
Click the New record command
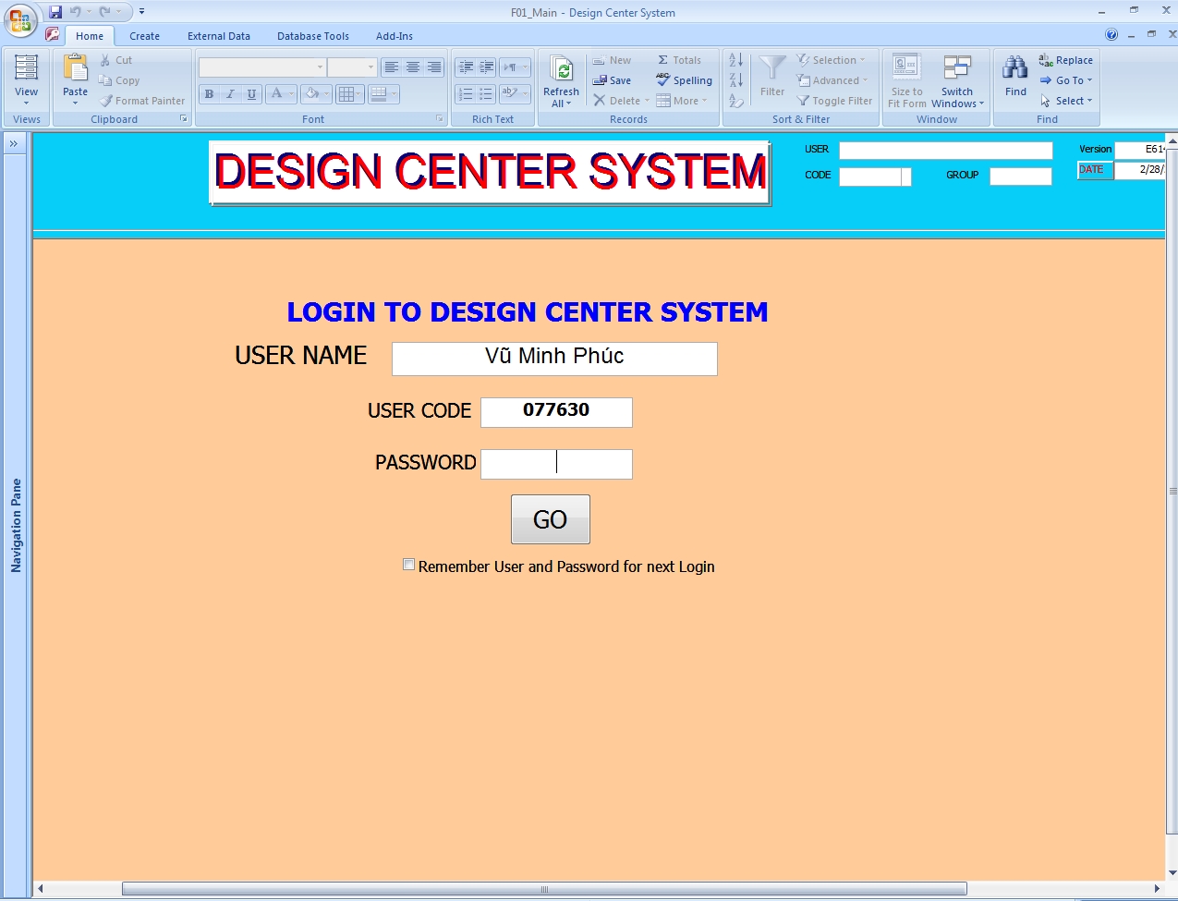(612, 60)
